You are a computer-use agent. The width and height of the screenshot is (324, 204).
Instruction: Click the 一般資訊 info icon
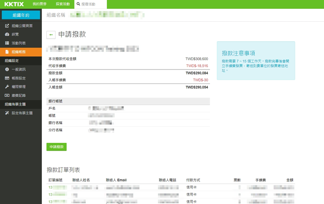(x=7, y=70)
